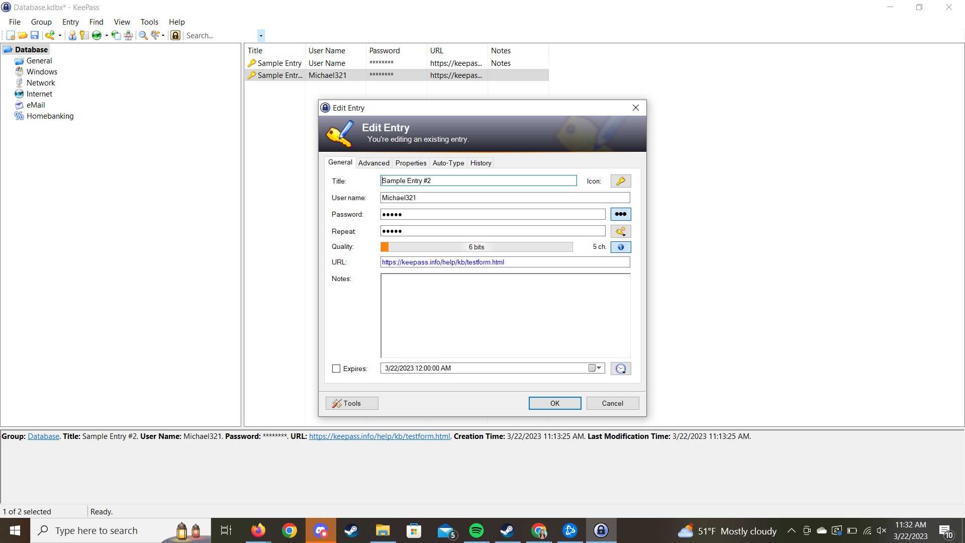Click OK to save the entry
Image resolution: width=965 pixels, height=543 pixels.
554,403
